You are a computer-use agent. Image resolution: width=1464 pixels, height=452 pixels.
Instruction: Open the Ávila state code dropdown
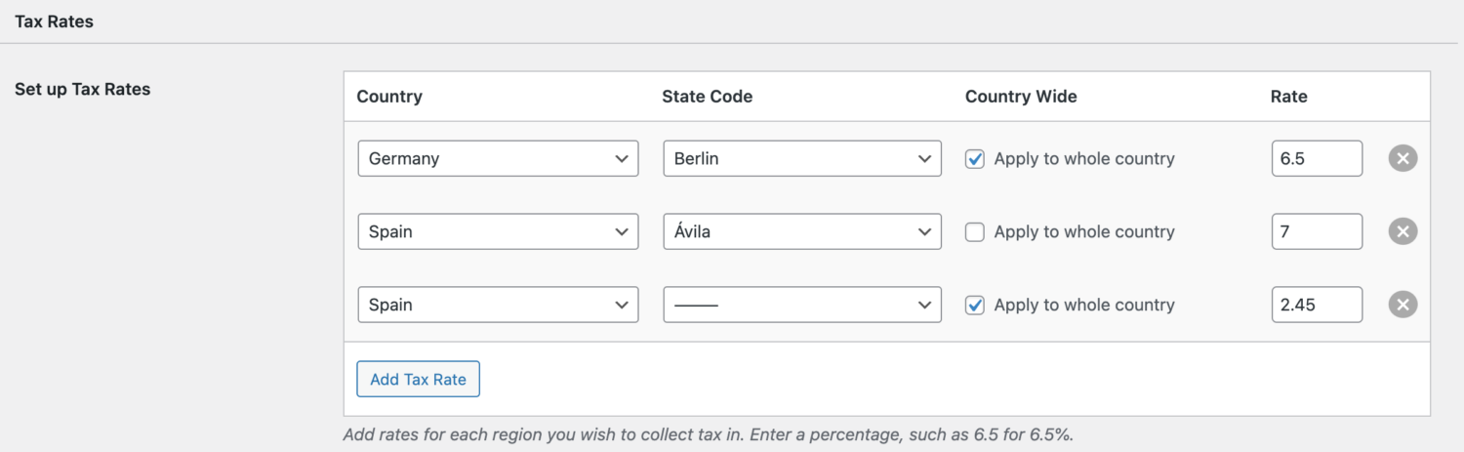pos(802,231)
